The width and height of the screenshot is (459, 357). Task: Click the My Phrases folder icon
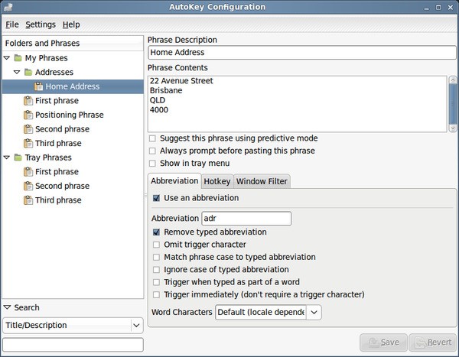[18, 58]
